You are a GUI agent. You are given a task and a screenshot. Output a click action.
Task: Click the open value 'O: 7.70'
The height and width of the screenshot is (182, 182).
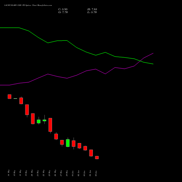(x=63, y=12)
